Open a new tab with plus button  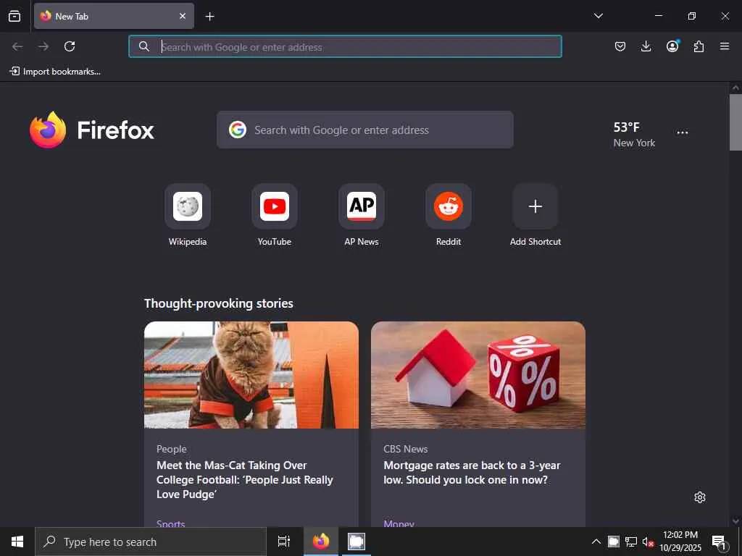(x=209, y=17)
